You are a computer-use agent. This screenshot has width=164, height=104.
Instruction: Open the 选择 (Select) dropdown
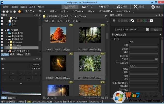(76, 21)
